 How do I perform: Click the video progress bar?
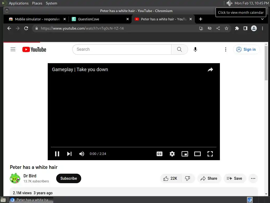tap(133, 147)
